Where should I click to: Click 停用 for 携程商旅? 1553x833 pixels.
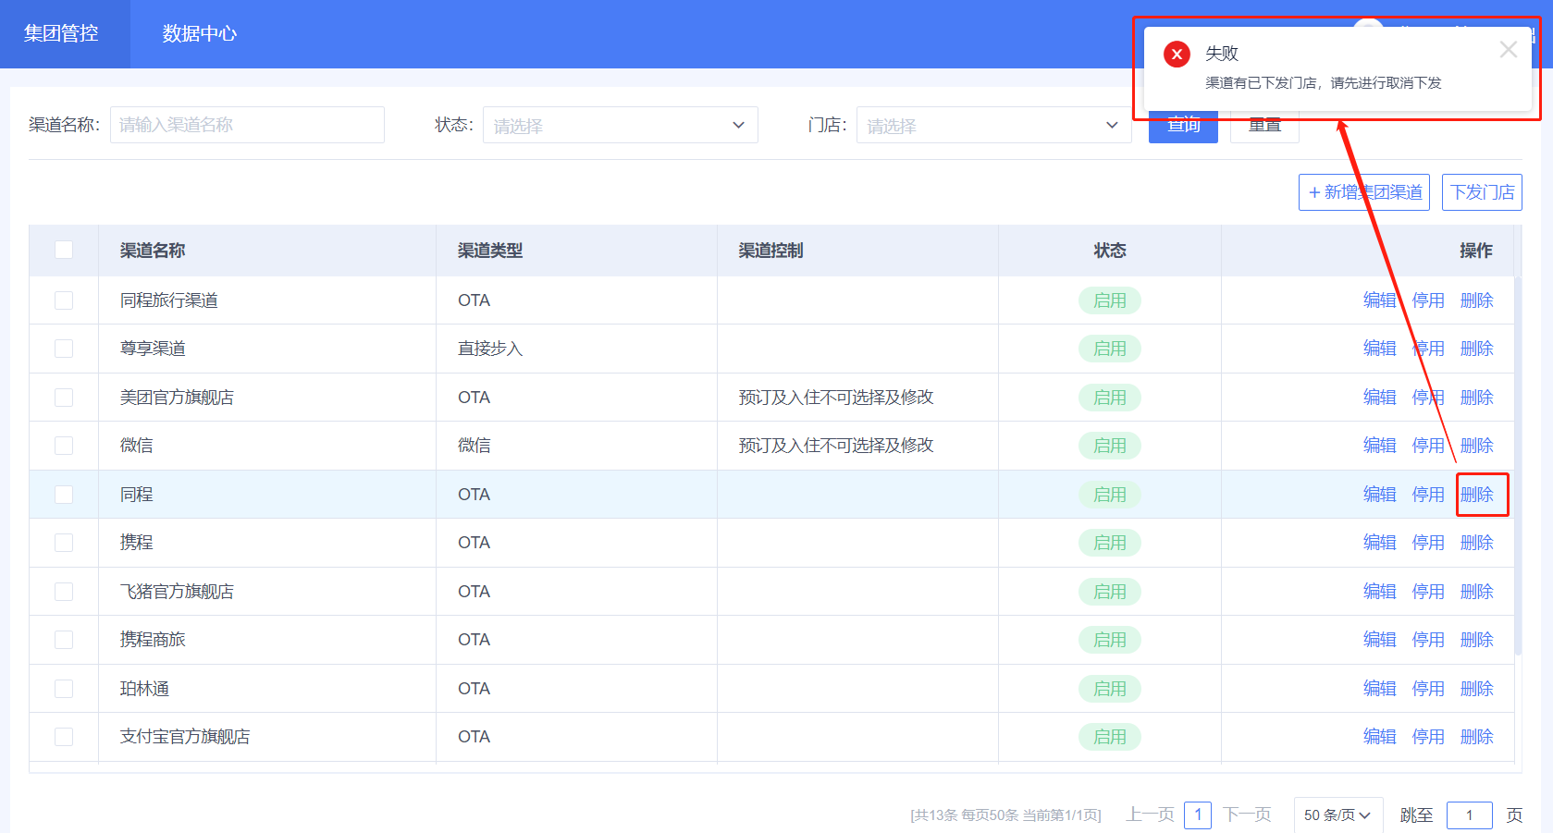(1428, 640)
